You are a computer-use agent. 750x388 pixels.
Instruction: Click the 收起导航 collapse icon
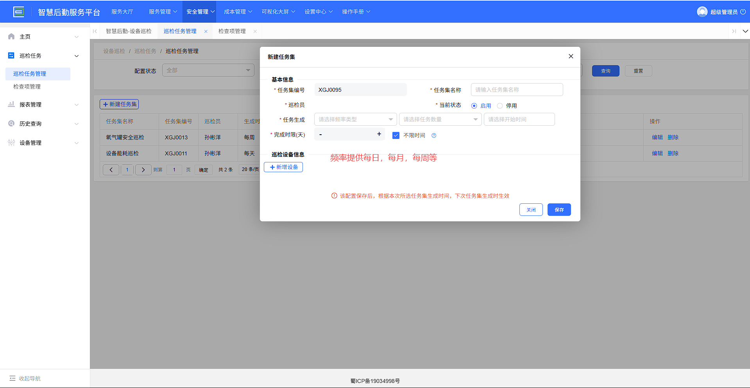pos(13,378)
